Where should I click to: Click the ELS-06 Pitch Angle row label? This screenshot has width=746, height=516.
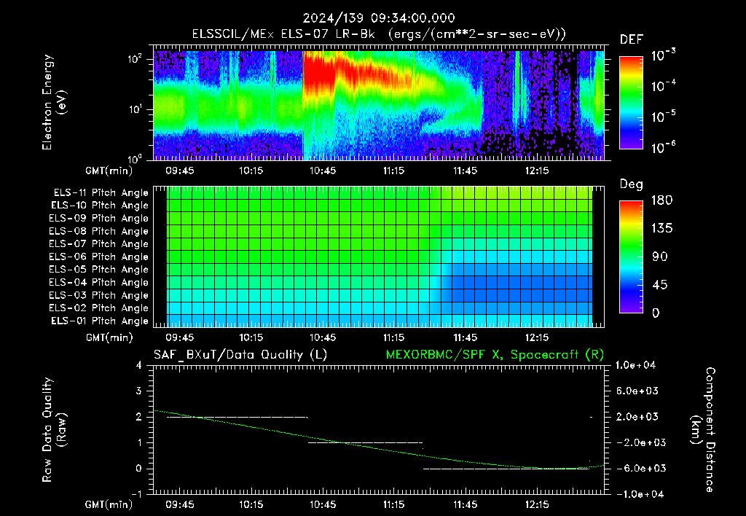pos(99,257)
